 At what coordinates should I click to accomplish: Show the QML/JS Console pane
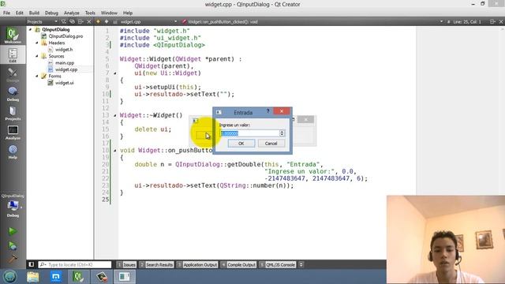click(278, 264)
